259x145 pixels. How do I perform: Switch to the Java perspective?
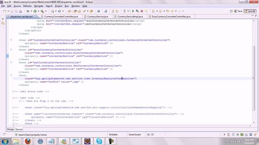pyautogui.click(x=238, y=11)
